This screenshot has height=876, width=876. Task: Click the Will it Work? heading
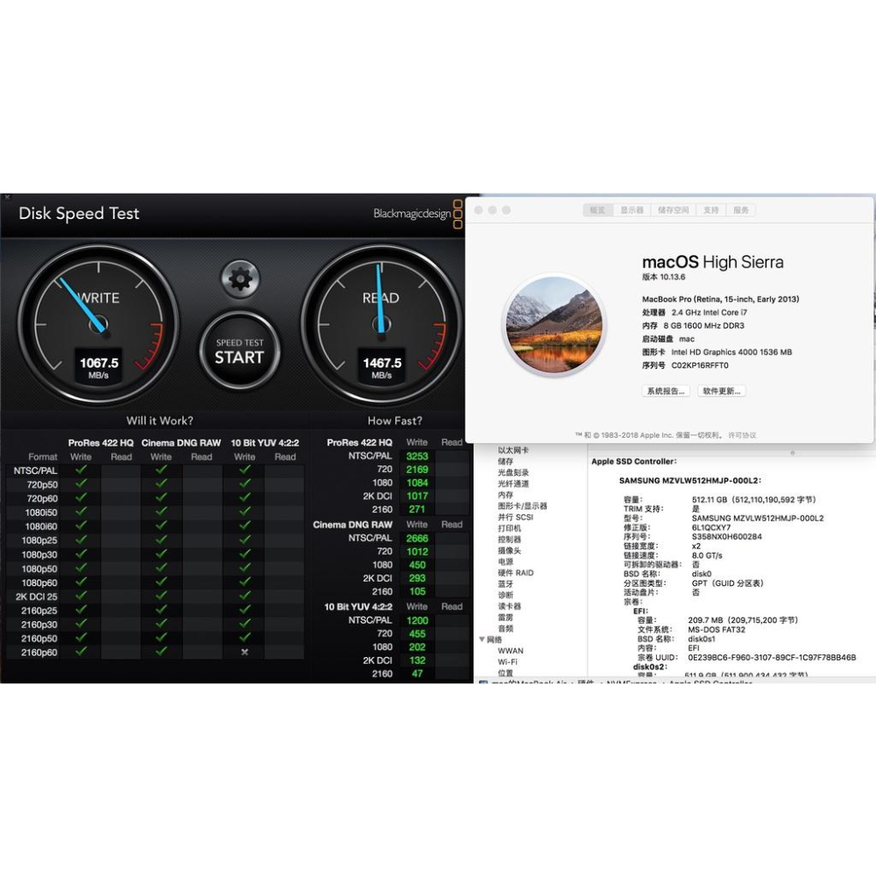click(x=159, y=421)
